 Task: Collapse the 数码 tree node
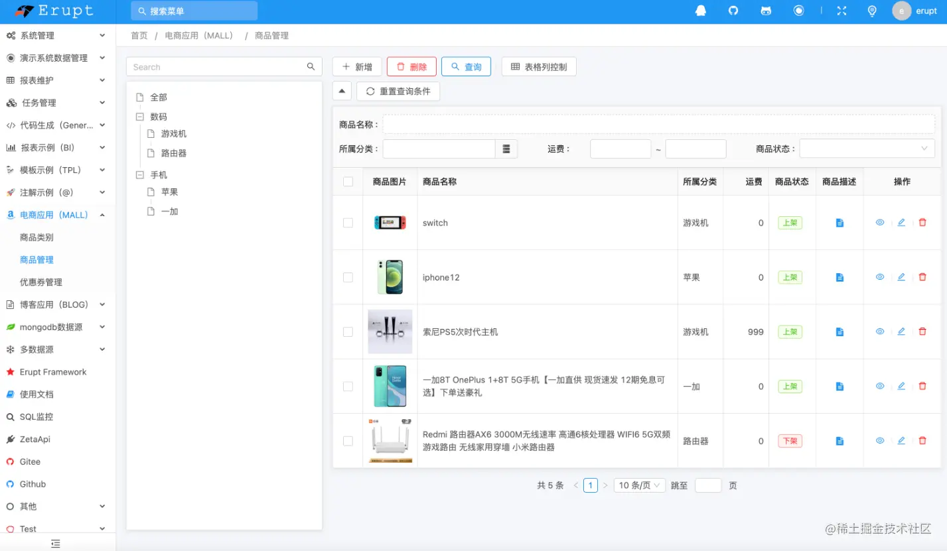click(x=139, y=116)
